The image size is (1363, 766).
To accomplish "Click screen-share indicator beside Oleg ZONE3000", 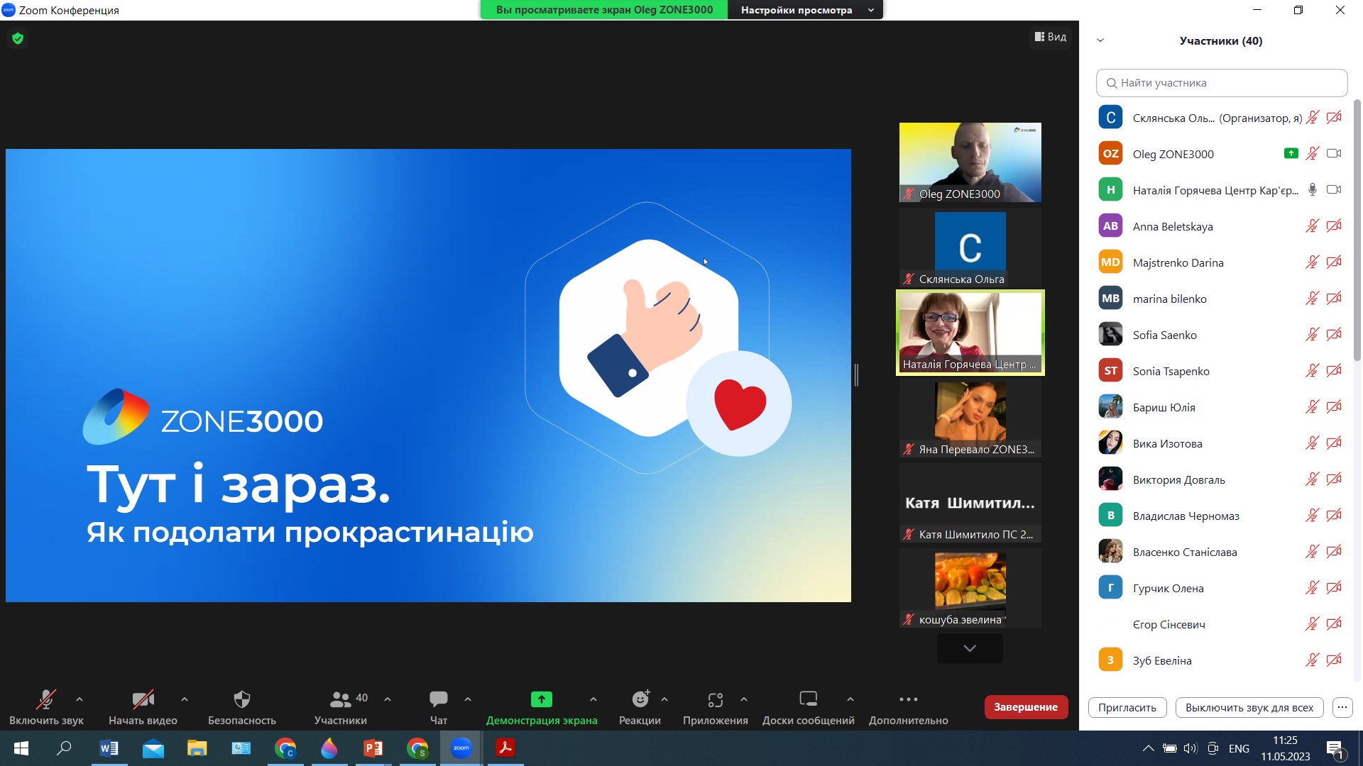I will click(x=1291, y=153).
